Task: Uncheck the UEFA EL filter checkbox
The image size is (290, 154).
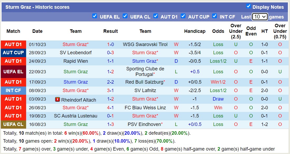Action: [94, 16]
